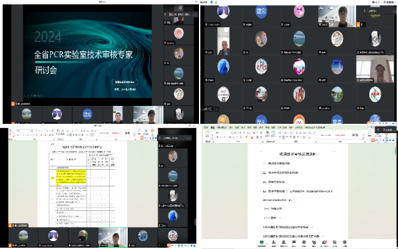Toggle Bold in the bottom-right Word ribbon
The image size is (398, 249).
click(x=218, y=137)
